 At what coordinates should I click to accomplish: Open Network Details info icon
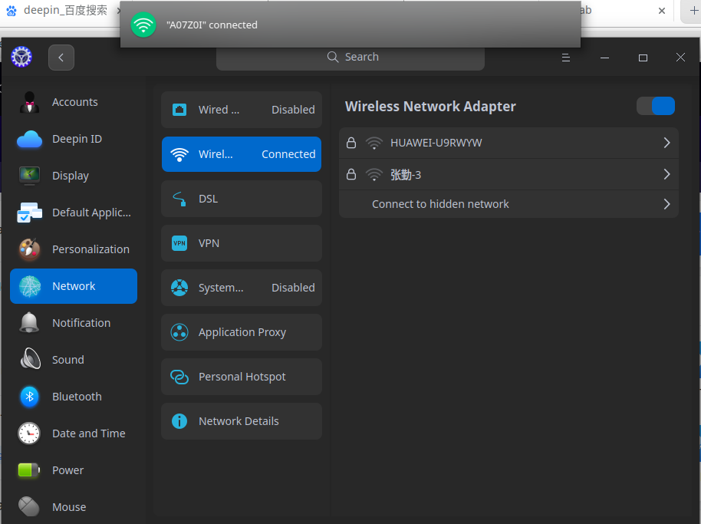point(179,421)
